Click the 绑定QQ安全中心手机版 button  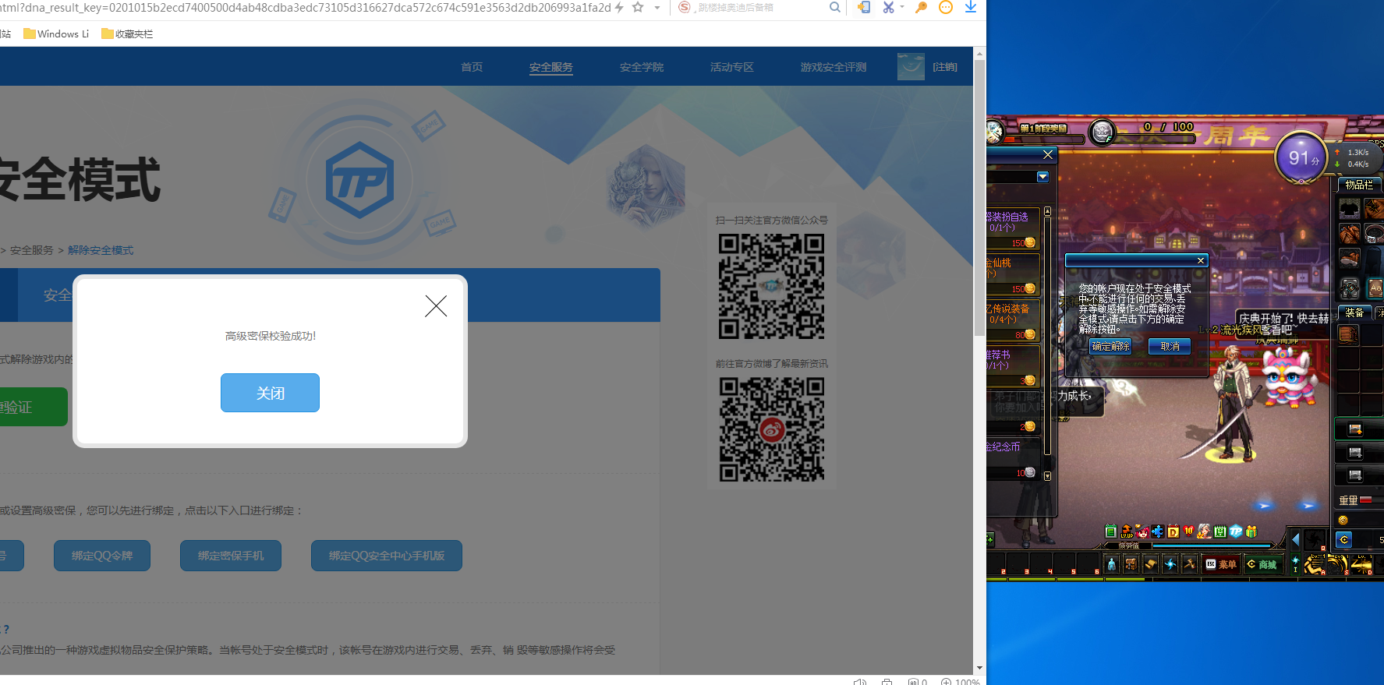coord(387,556)
